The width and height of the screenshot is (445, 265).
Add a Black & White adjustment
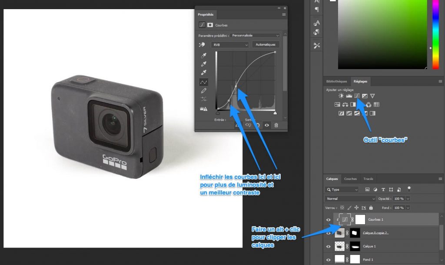pyautogui.click(x=353, y=104)
